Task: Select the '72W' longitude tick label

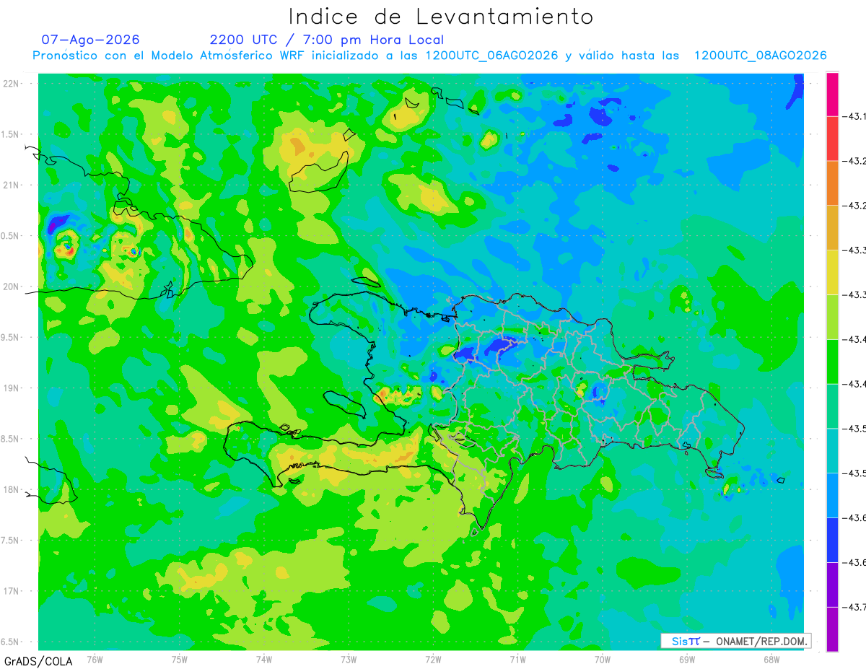Action: click(433, 659)
